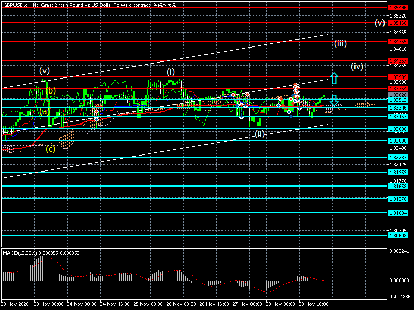Viewport: 414px width, 310px height.
Task: Select the white (ii) wave label
Action: point(260,134)
